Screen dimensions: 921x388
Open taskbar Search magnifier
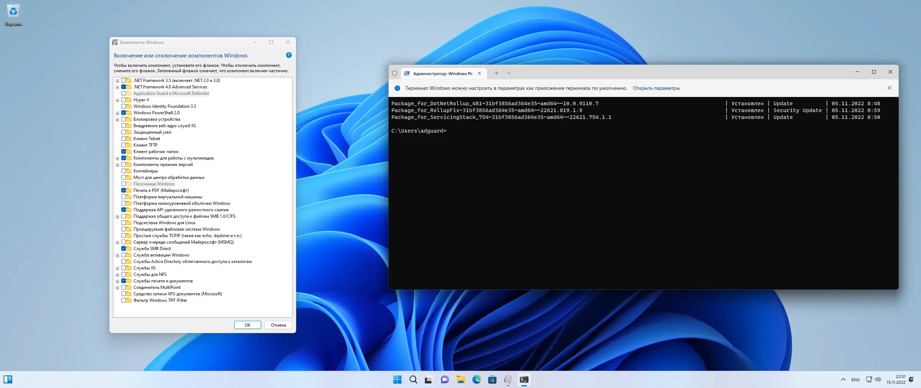(x=413, y=380)
